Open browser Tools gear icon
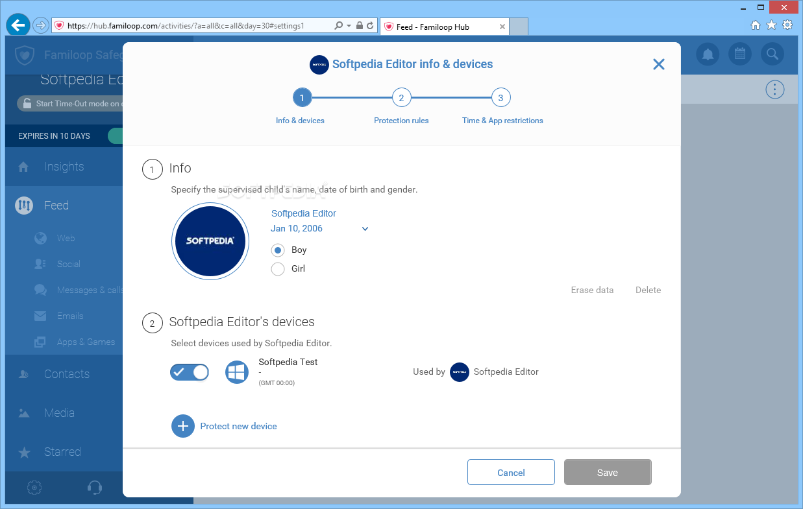This screenshot has width=803, height=509. point(787,25)
